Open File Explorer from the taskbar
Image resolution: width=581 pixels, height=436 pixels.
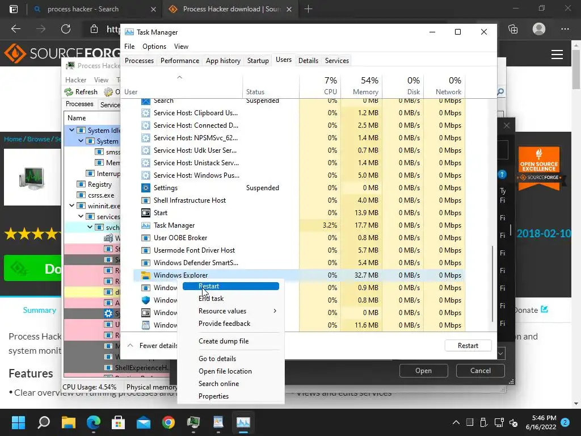point(69,422)
